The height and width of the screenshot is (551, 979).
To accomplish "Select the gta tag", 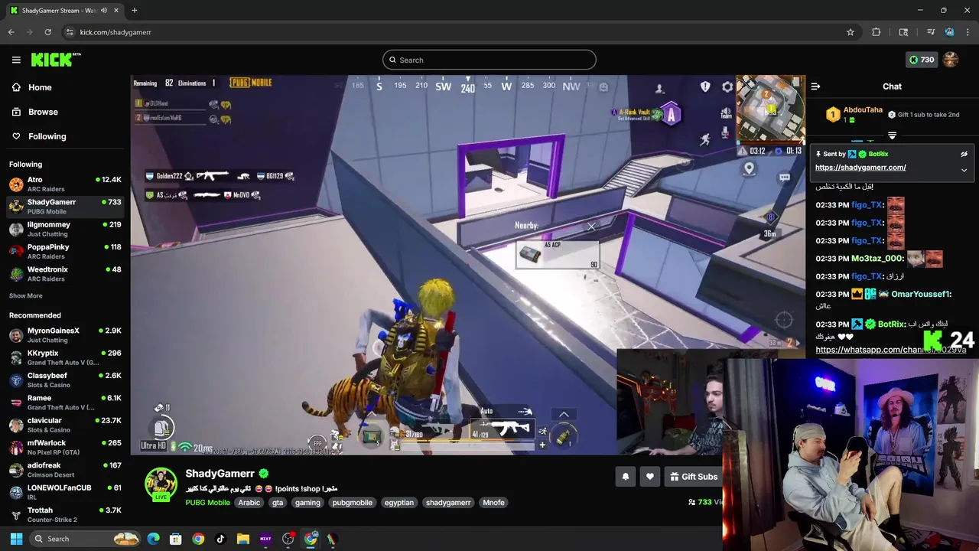I will pos(278,503).
